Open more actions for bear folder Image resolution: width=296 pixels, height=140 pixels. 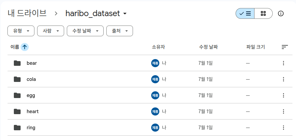tap(284, 63)
